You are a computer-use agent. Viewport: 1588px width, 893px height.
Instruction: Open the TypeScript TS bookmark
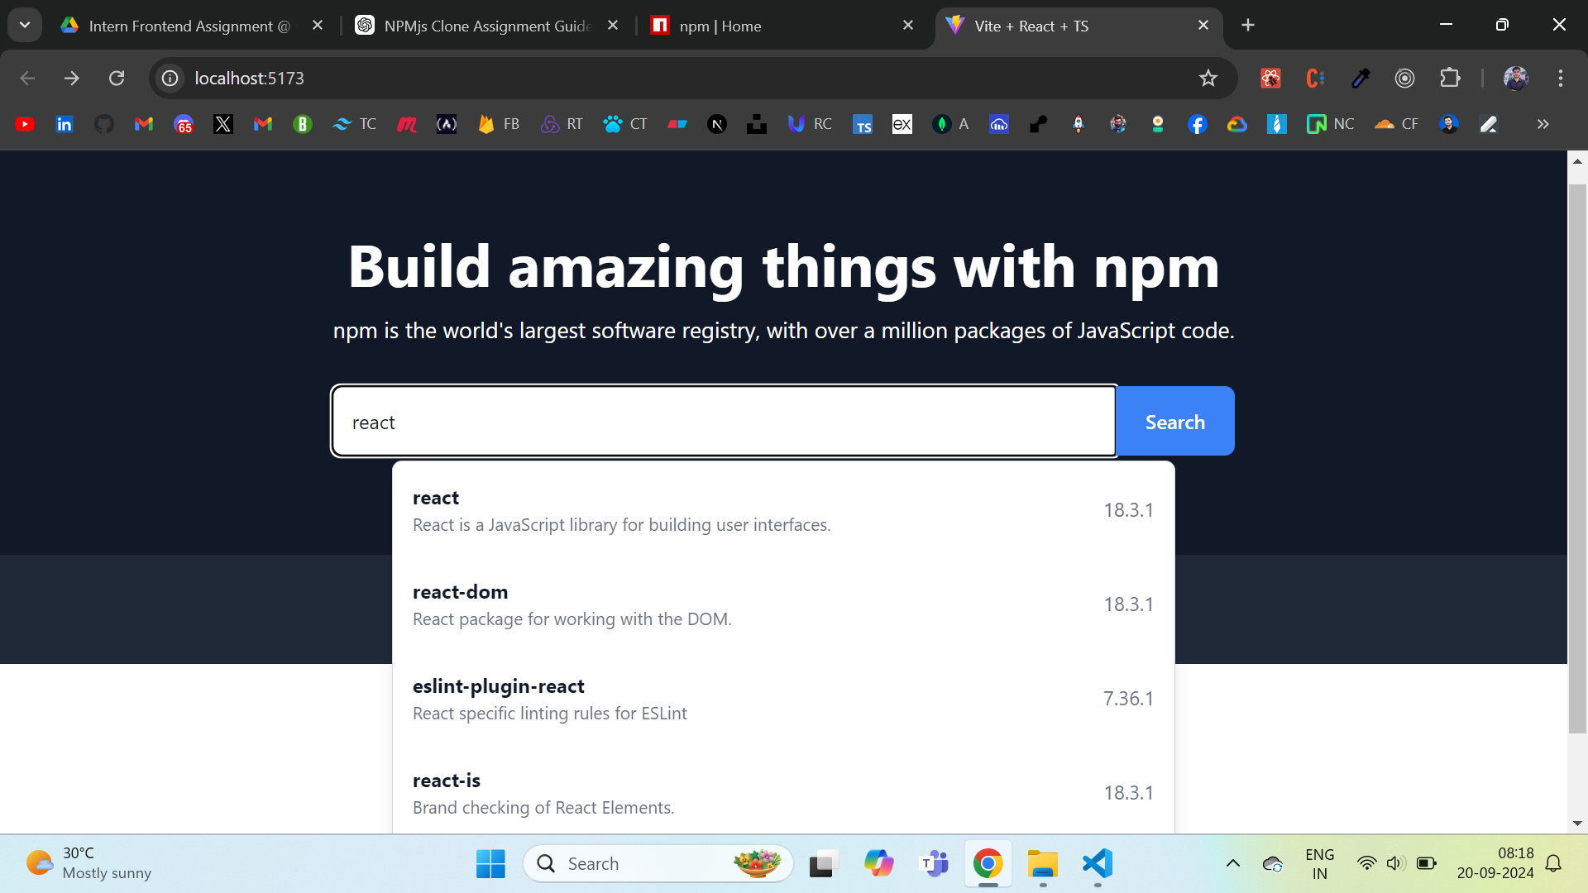(863, 124)
